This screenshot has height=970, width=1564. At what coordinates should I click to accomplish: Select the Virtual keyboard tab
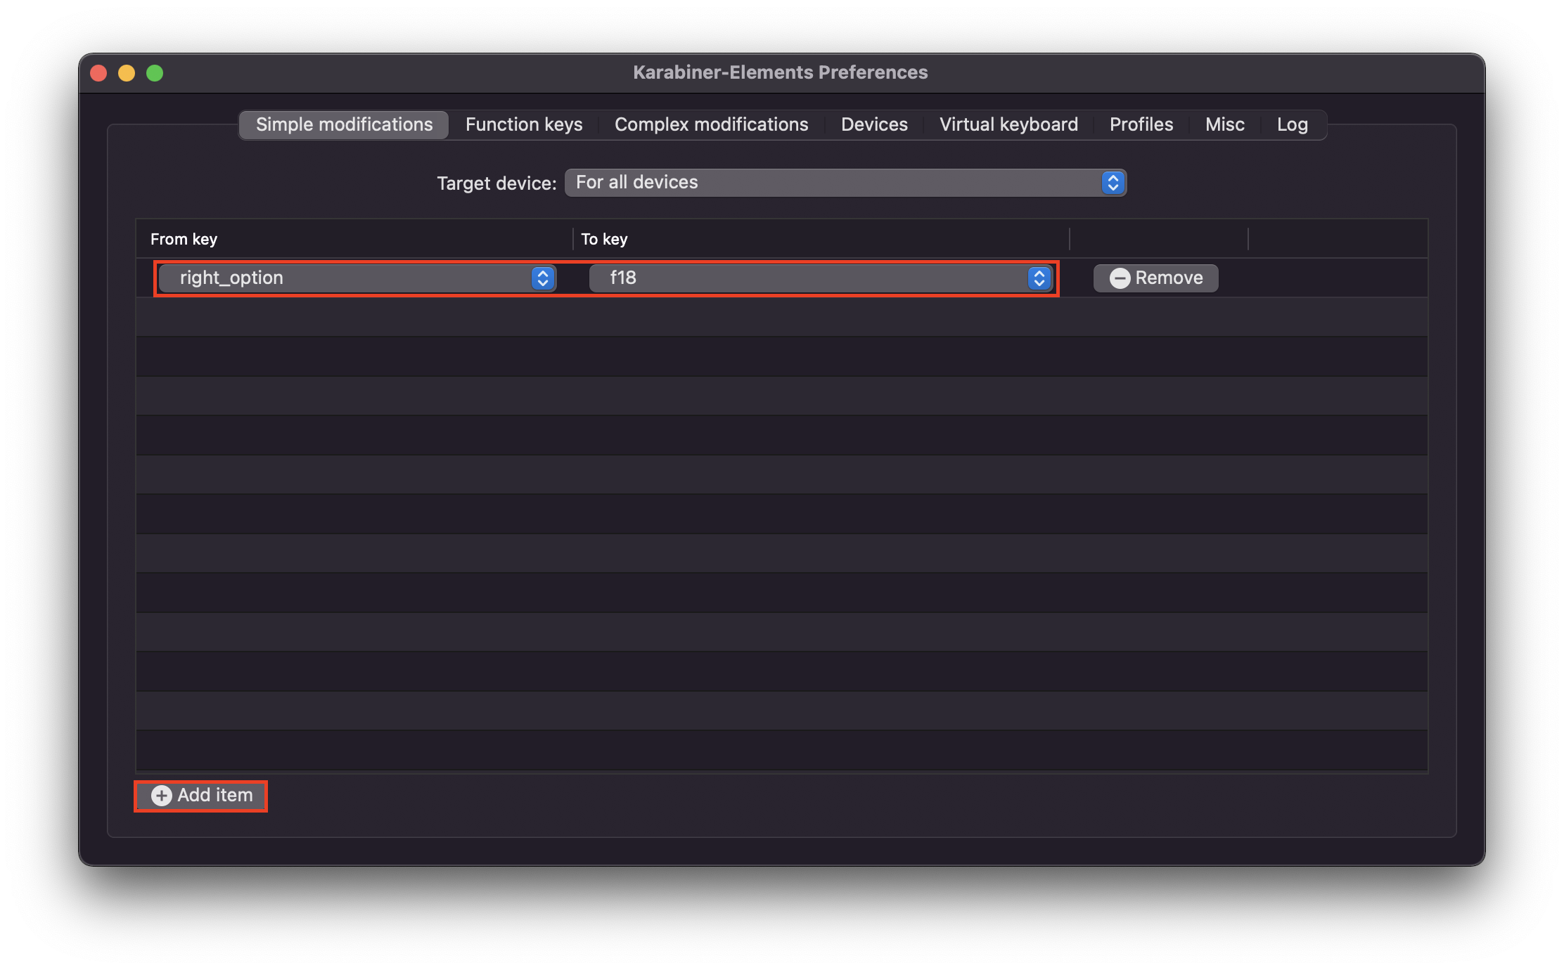[1008, 125]
